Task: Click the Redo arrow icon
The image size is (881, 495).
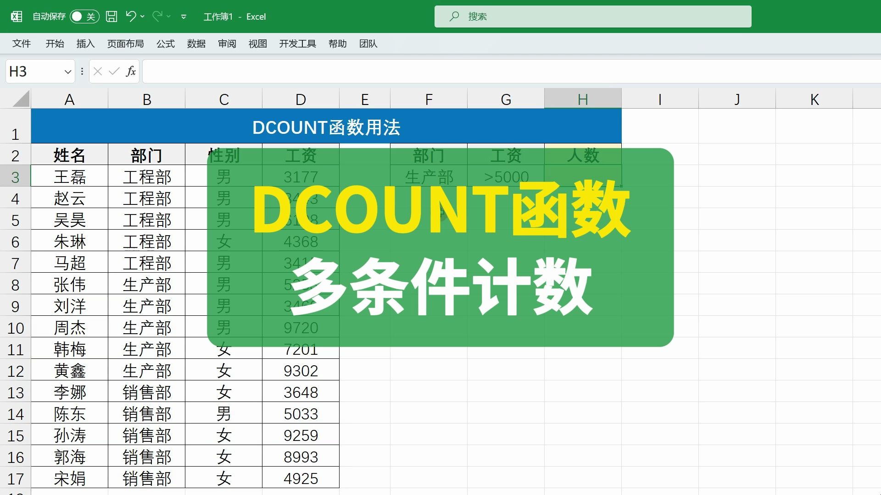Action: pos(157,16)
